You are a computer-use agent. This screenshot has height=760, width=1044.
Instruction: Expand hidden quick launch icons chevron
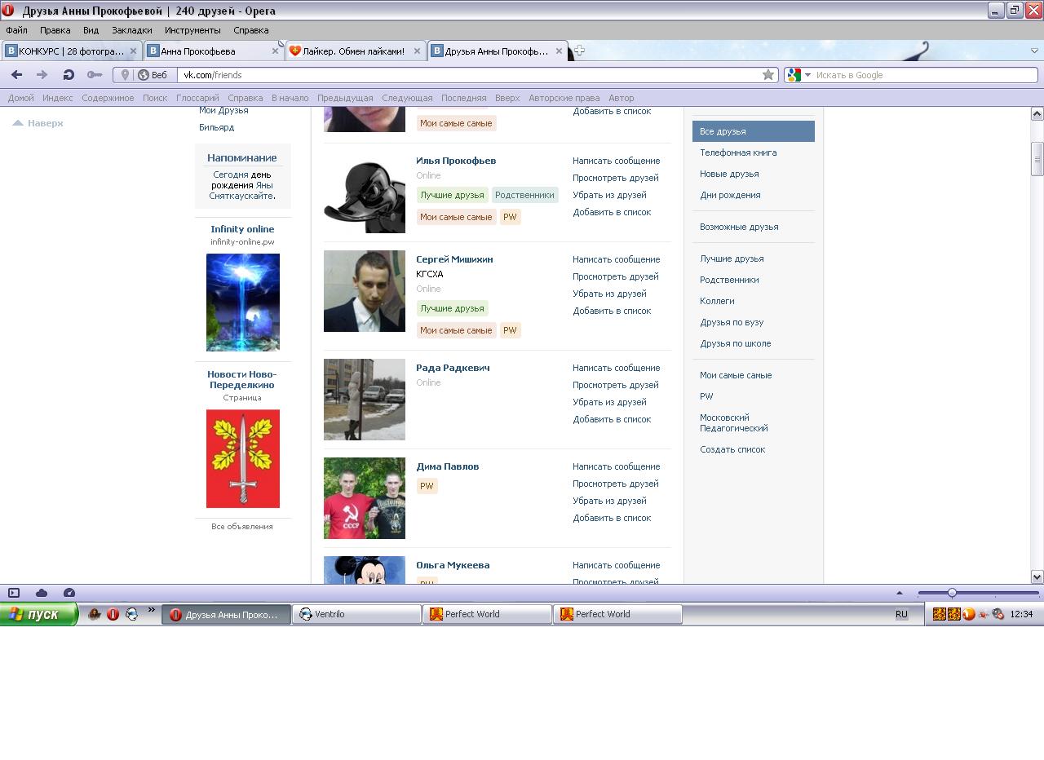pos(151,609)
